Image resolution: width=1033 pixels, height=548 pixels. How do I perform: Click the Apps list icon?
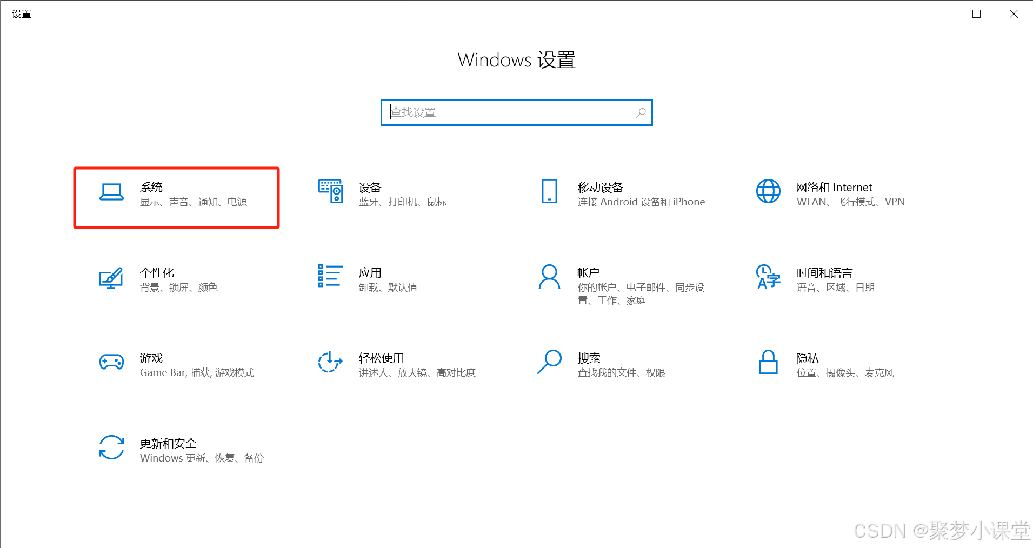(x=330, y=276)
